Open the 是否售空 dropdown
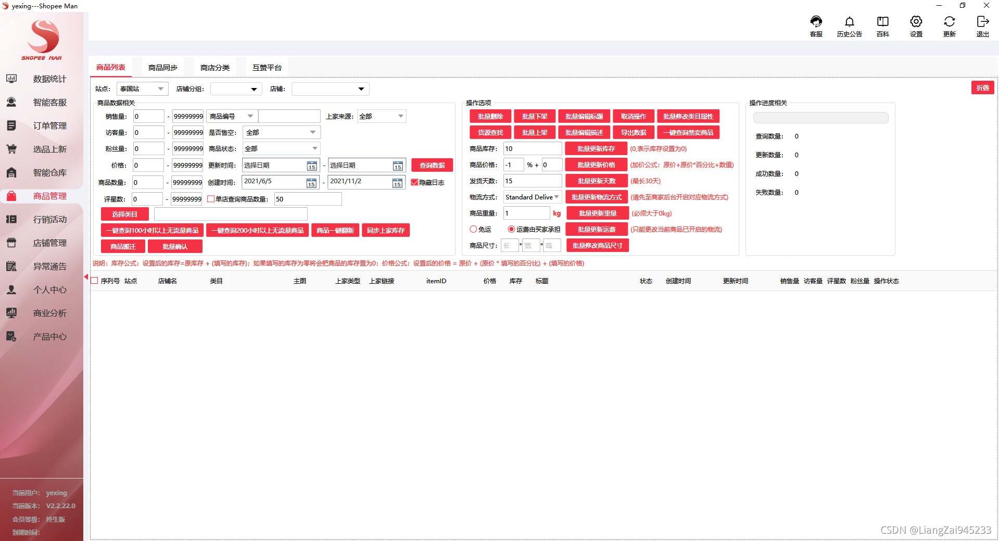The image size is (999, 541). point(281,132)
